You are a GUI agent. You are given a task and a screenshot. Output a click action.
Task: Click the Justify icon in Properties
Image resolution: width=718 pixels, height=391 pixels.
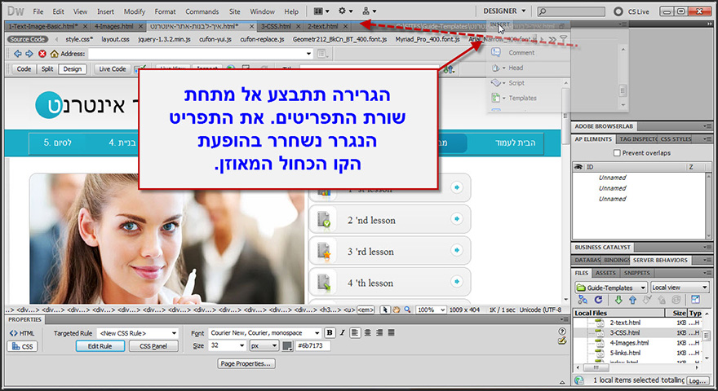[391, 333]
